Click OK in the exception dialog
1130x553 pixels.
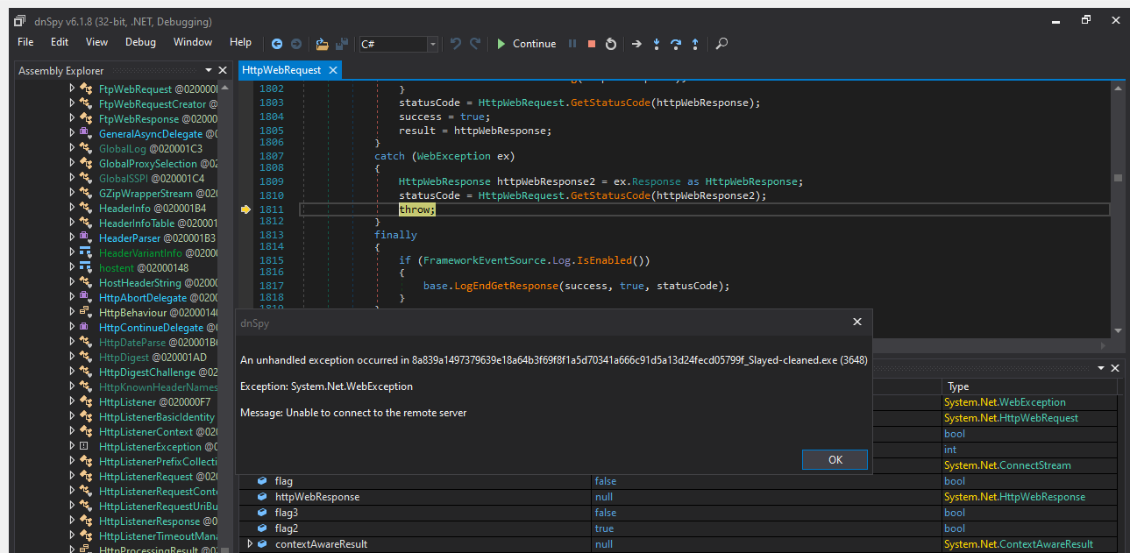[835, 460]
